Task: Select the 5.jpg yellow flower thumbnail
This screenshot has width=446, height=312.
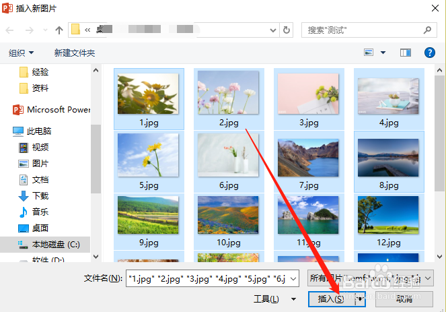Action: pos(148,155)
